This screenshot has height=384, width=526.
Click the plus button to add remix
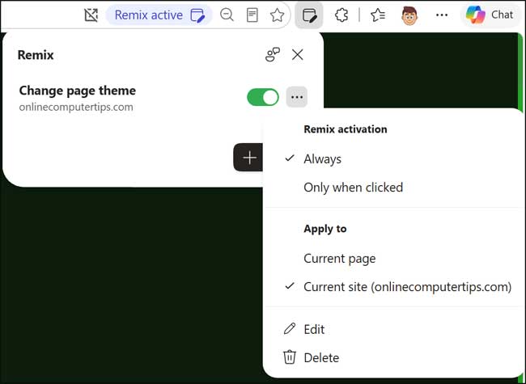(x=249, y=158)
